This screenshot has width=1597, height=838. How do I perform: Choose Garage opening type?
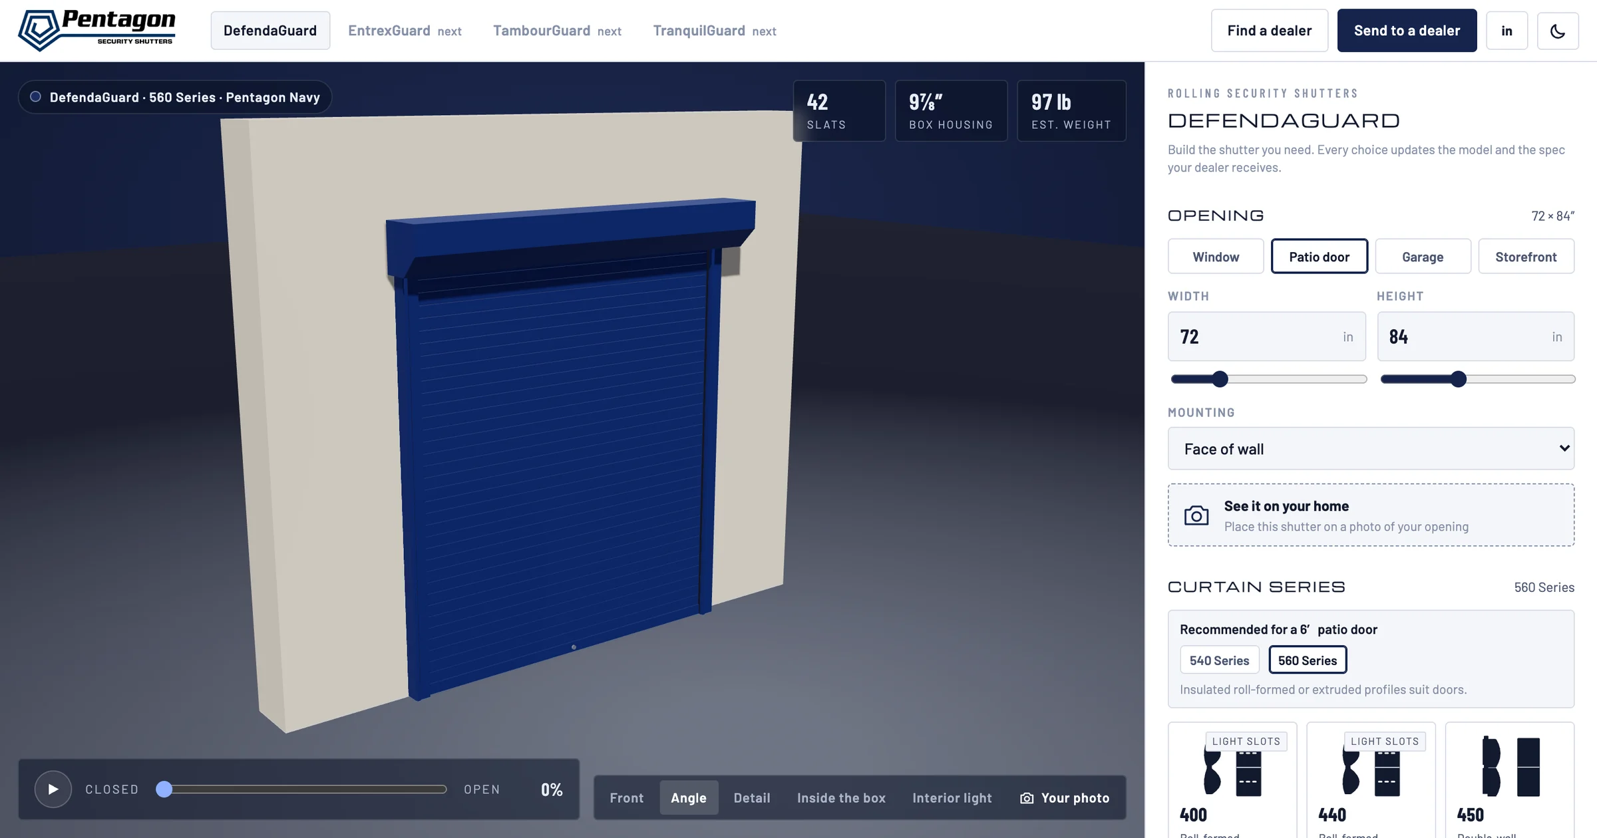click(1423, 256)
